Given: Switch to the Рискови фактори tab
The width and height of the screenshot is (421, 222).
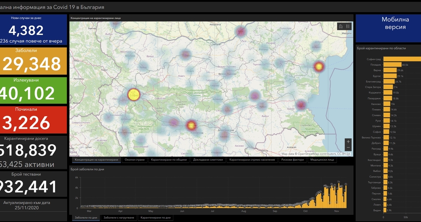Looking at the screenshot, I should pyautogui.click(x=292, y=159).
